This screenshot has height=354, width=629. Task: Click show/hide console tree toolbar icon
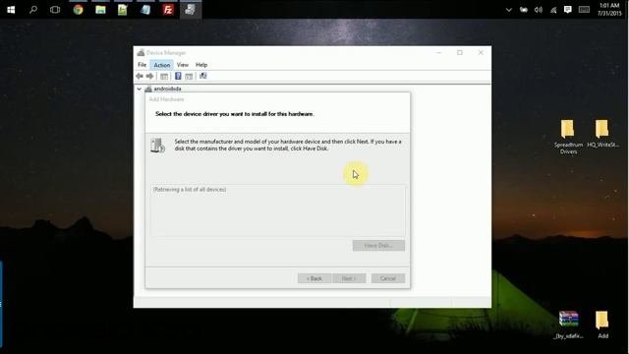tap(164, 77)
